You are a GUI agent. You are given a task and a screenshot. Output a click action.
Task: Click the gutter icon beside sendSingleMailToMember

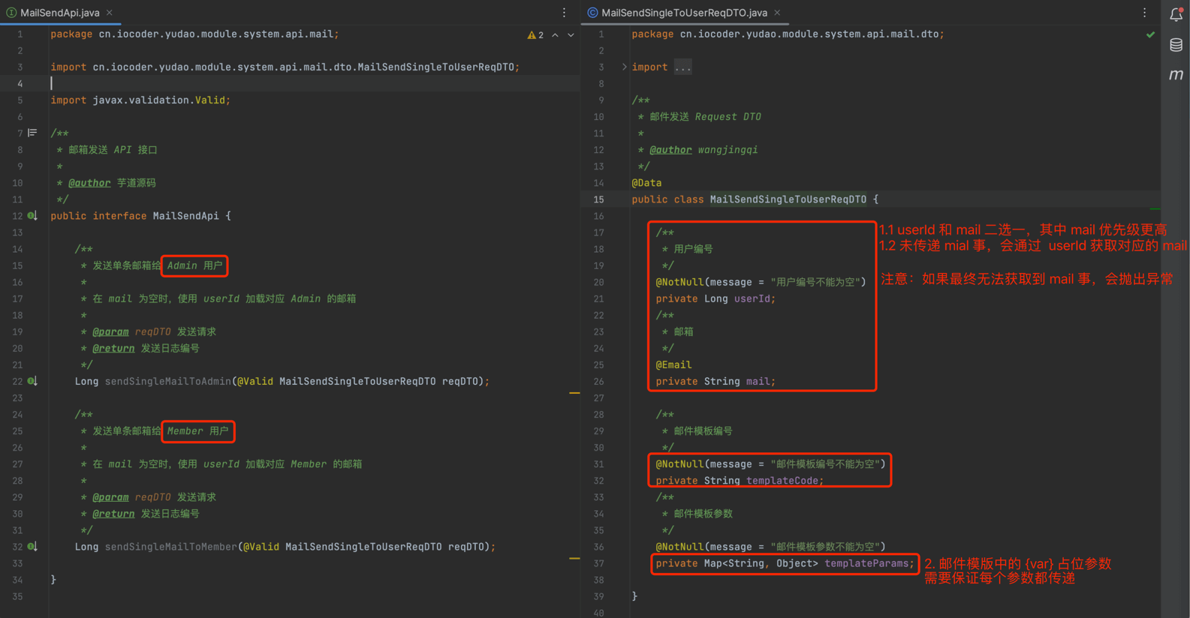click(32, 547)
